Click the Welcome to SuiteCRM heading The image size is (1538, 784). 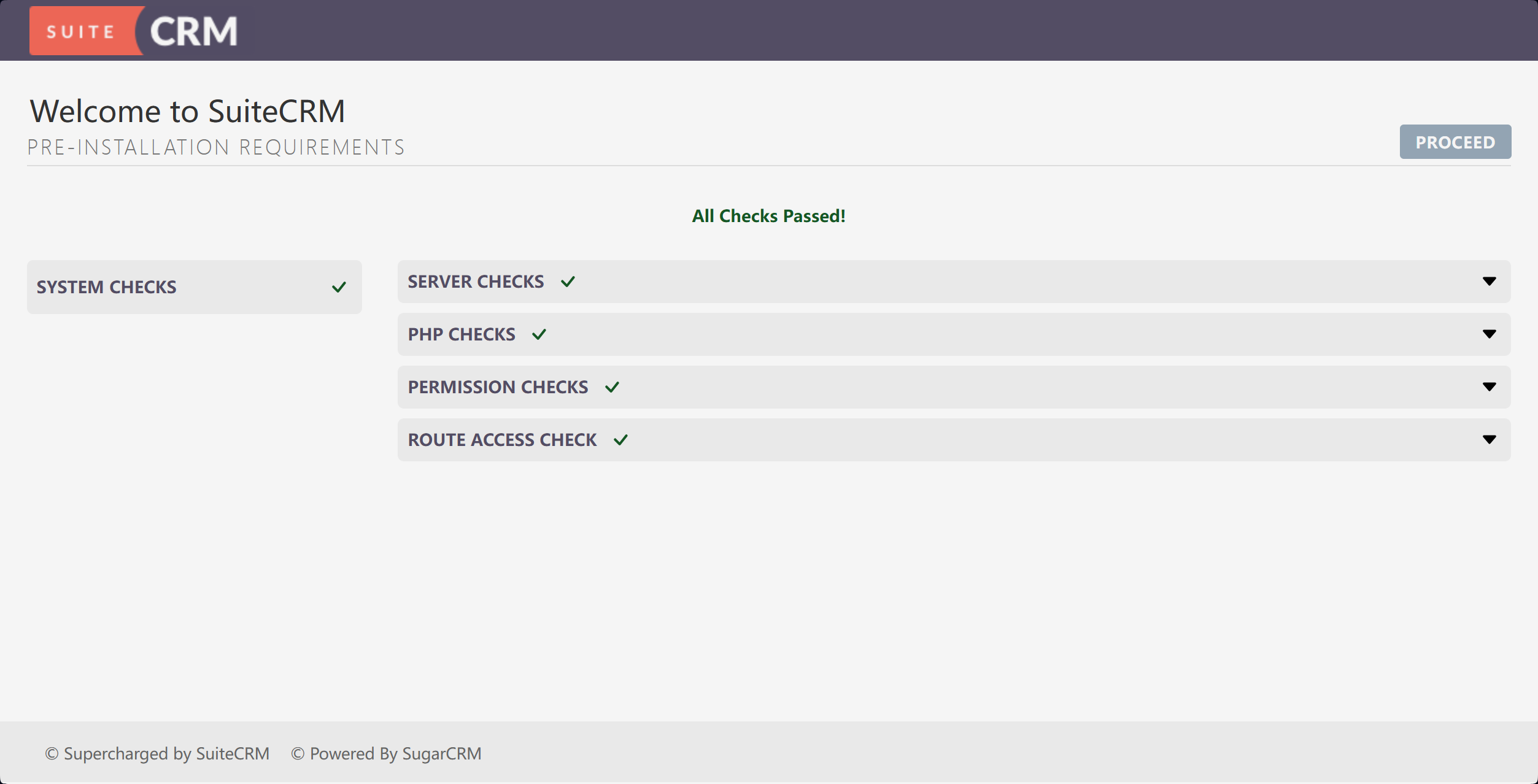187,112
